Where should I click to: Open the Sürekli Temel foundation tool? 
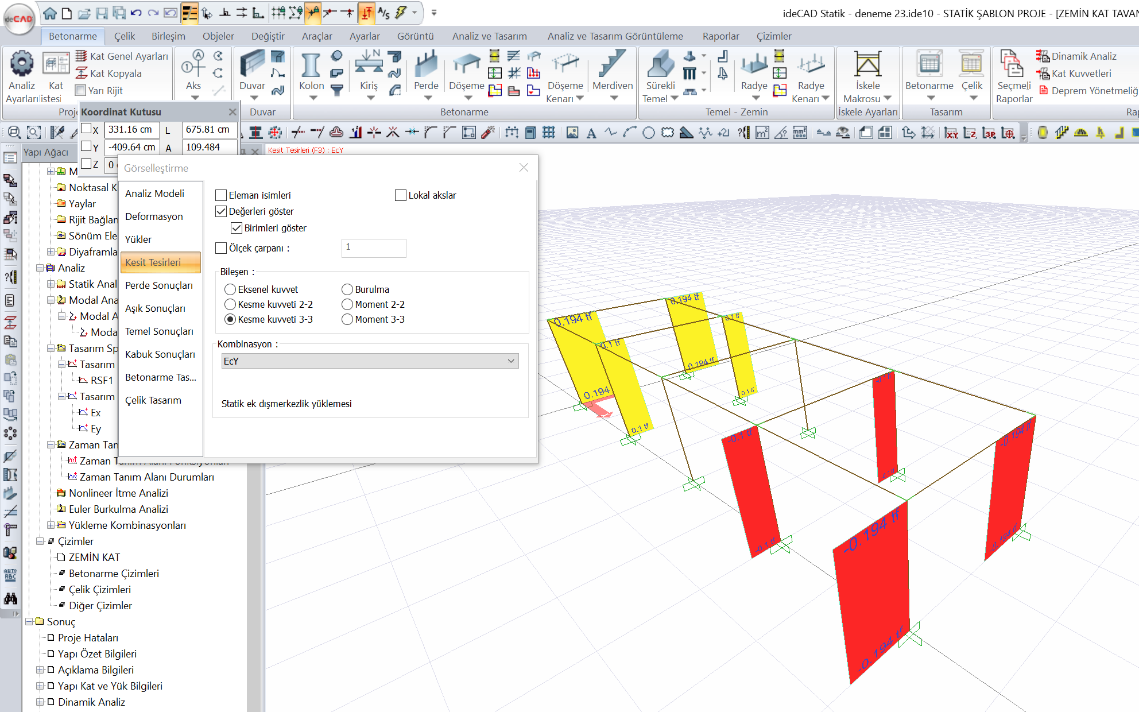tap(660, 65)
